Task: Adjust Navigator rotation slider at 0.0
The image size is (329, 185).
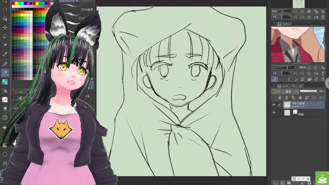Action: tap(281, 17)
